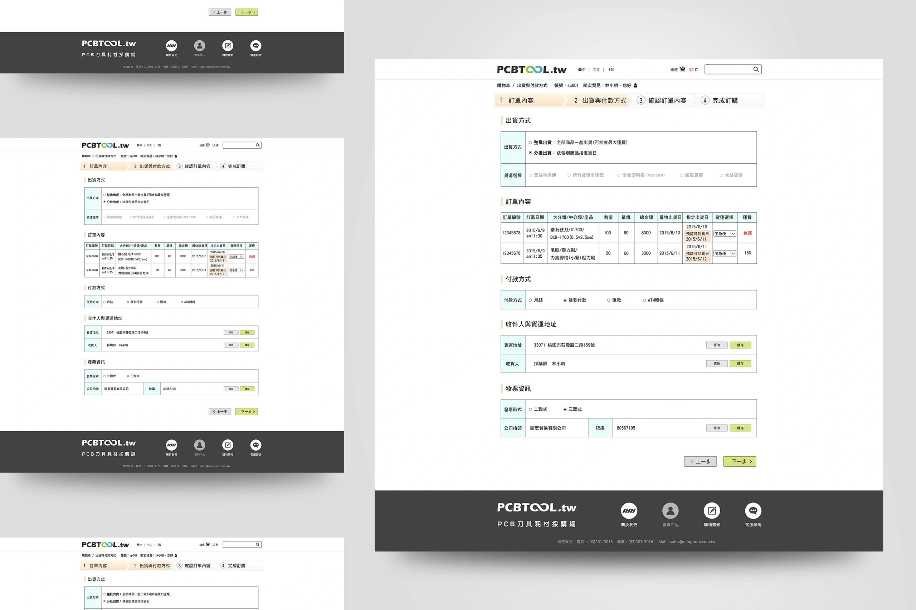
Task: Open 會員中心 via the footer icon in the large page
Action: tap(670, 511)
